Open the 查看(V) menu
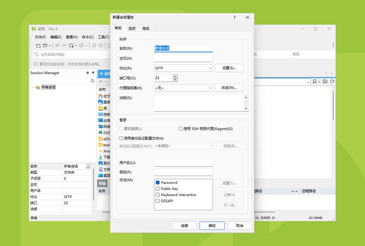The height and width of the screenshot is (246, 365). 72,37
